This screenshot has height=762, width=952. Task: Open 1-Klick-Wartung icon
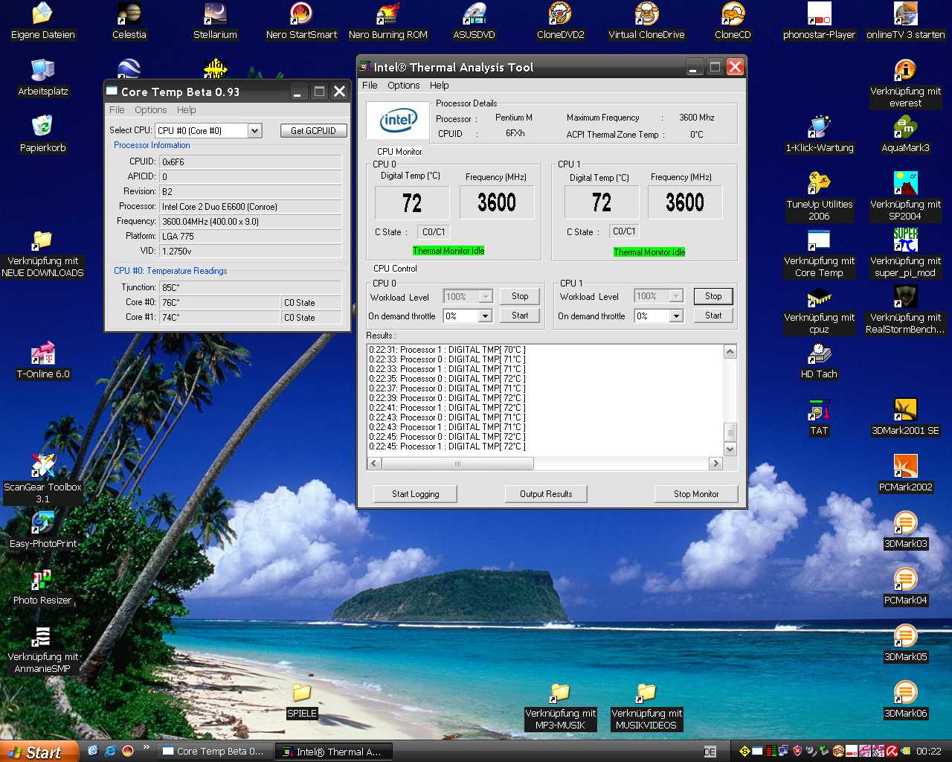[x=819, y=134]
